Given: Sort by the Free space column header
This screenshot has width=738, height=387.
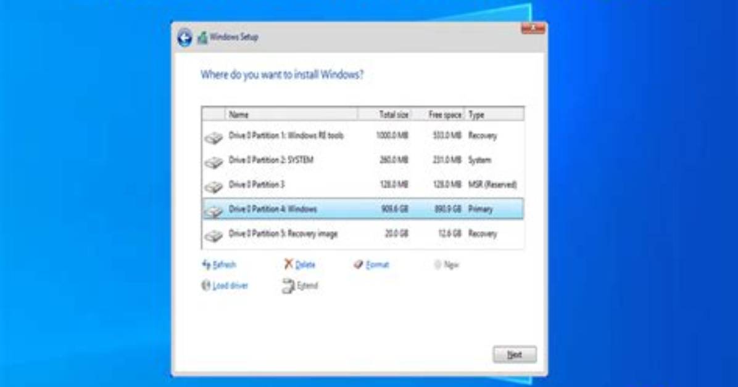Looking at the screenshot, I should tap(439, 114).
